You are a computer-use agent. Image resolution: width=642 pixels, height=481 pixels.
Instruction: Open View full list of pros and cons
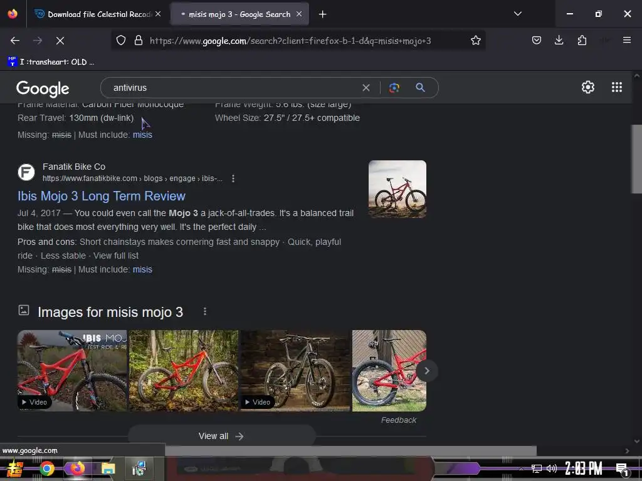pos(116,256)
